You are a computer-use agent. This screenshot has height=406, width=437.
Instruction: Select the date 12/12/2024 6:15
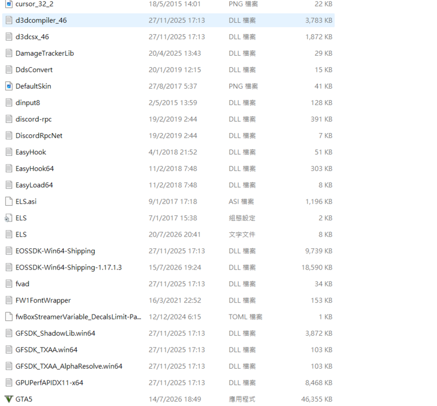coord(175,317)
